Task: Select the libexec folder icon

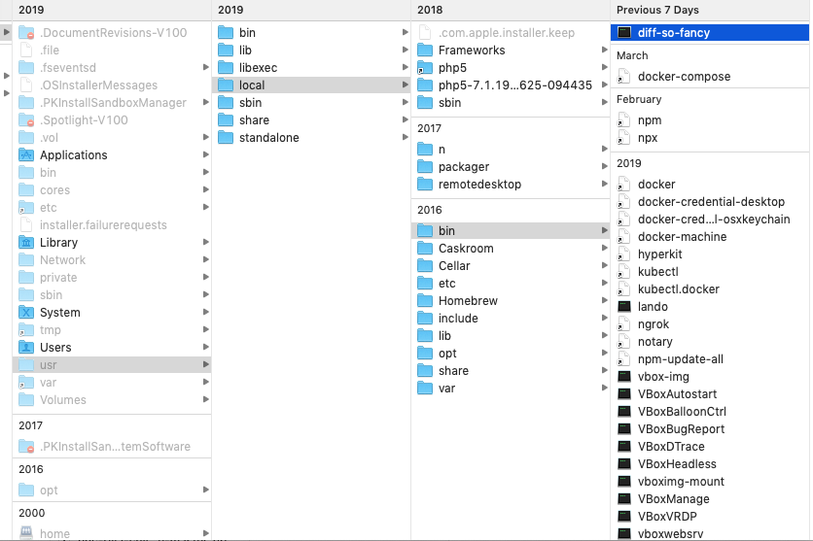Action: tap(226, 67)
